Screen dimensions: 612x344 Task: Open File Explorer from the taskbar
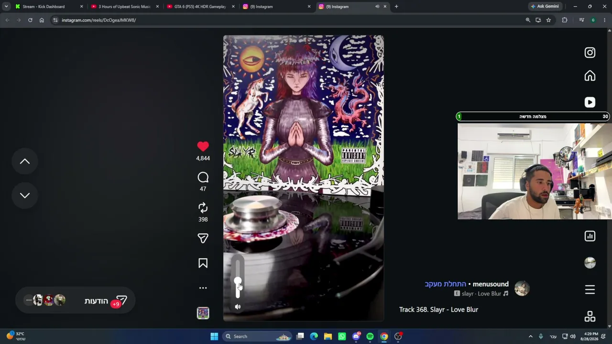click(328, 336)
